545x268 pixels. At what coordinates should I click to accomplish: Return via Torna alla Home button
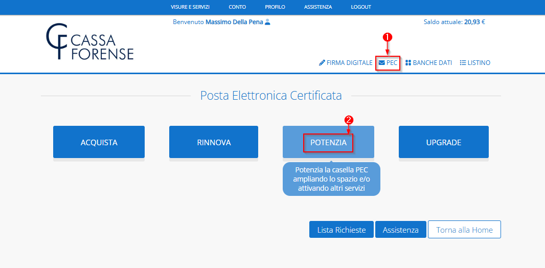pos(464,230)
